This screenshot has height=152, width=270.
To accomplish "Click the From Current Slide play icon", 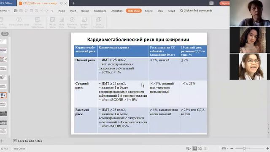I will (19, 19).
